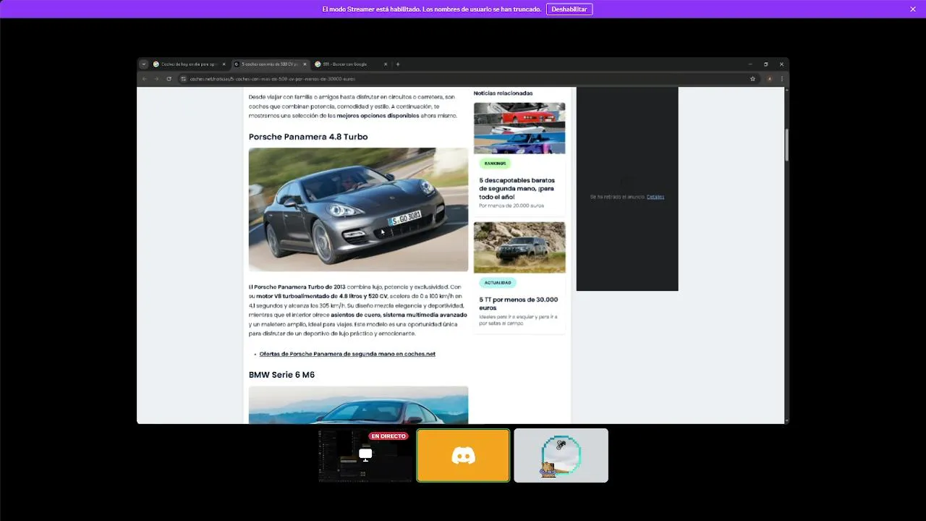
Task: Select the ACTUALIDAD tag
Action: [x=498, y=282]
